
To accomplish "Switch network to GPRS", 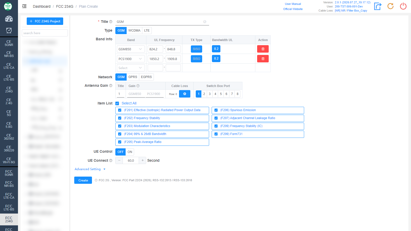I will click(x=133, y=77).
